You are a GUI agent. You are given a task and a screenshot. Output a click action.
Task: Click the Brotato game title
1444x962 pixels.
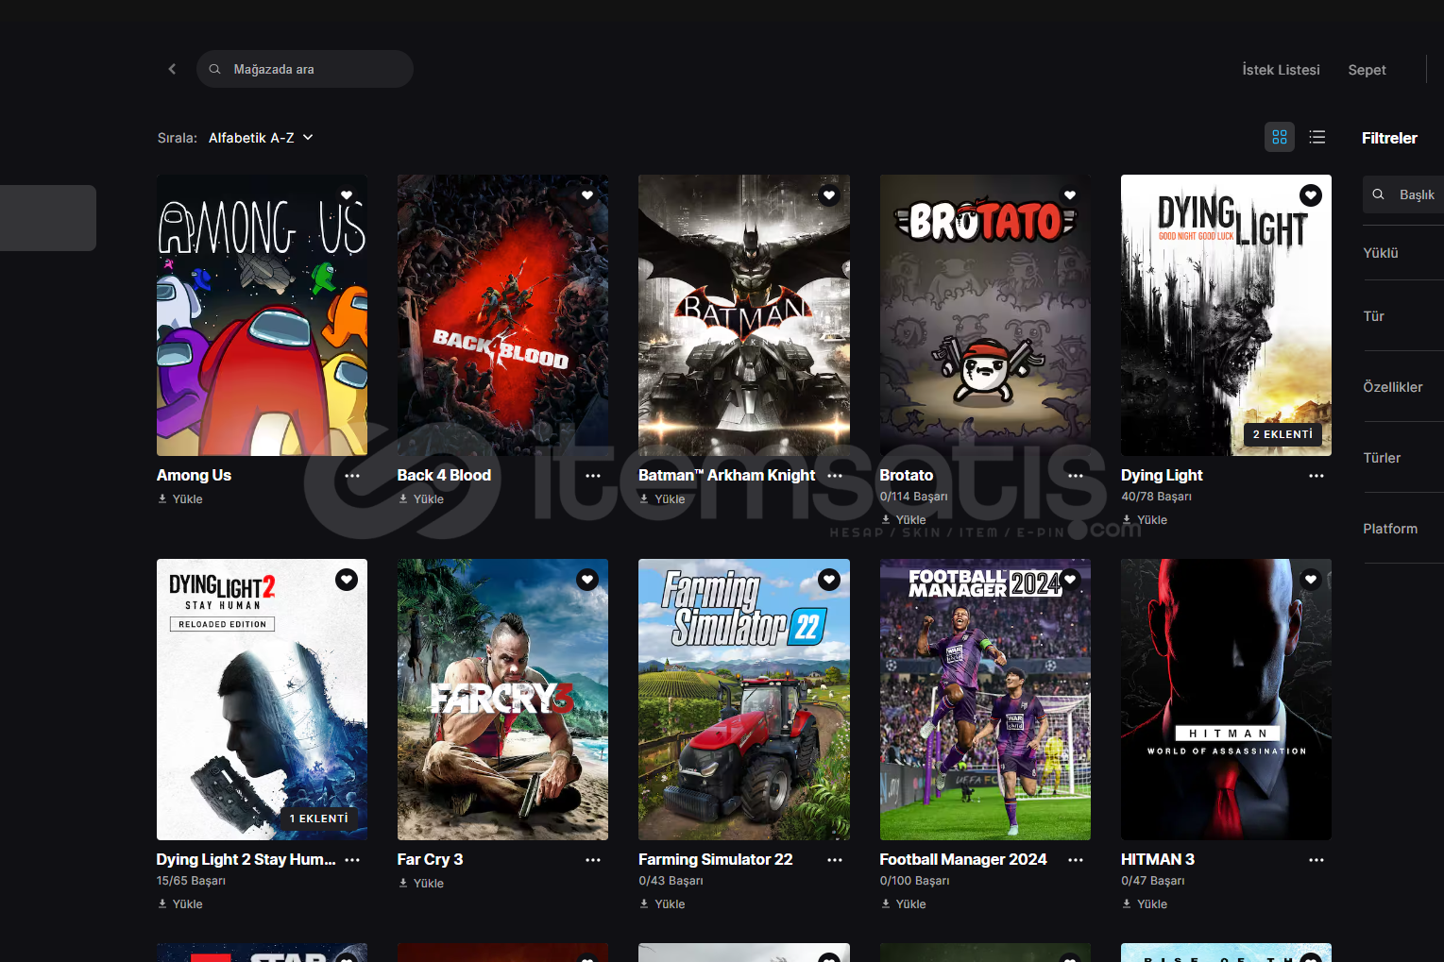(907, 476)
